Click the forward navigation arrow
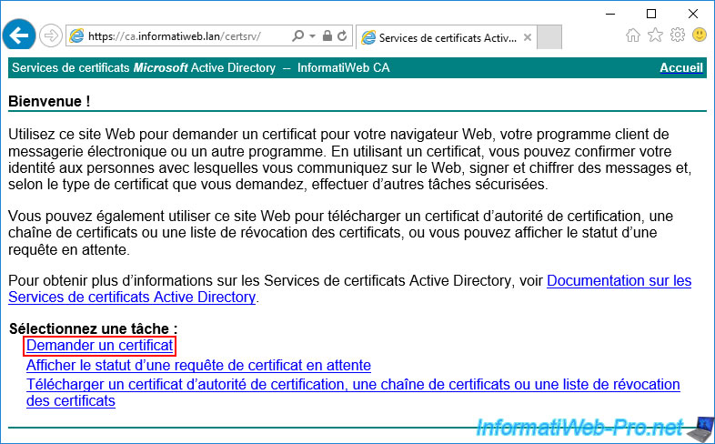The image size is (715, 444). point(50,36)
